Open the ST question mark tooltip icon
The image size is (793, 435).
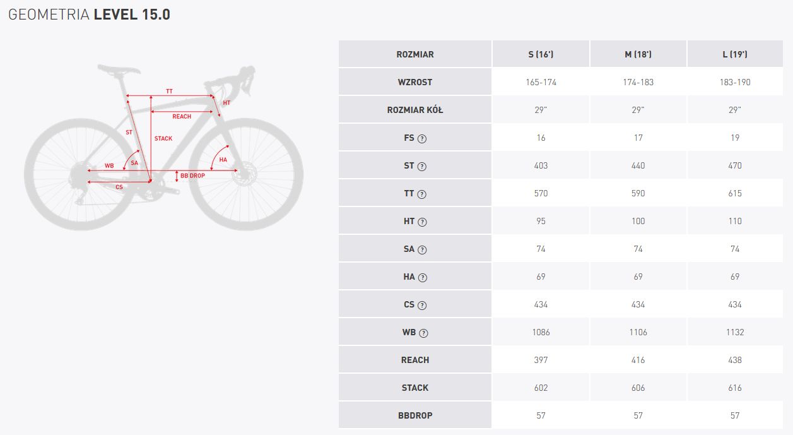[423, 166]
